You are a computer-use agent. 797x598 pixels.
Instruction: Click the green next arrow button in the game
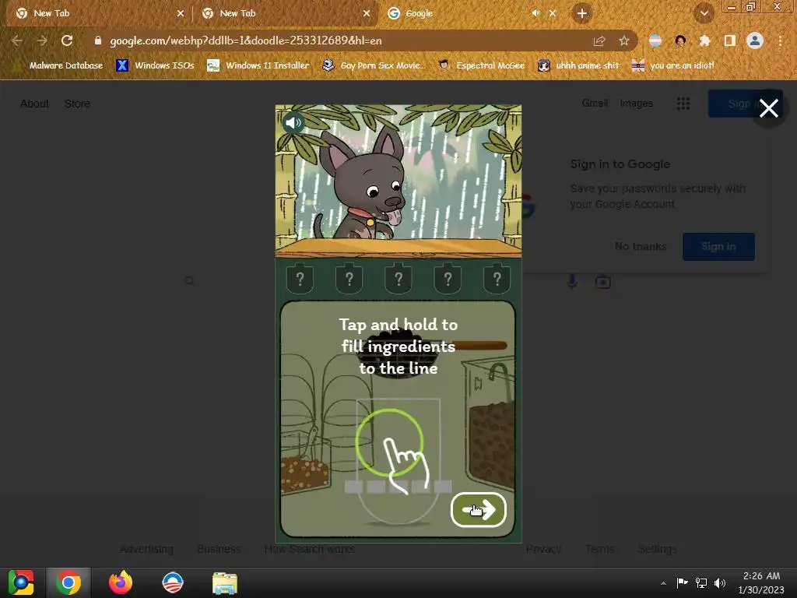479,509
